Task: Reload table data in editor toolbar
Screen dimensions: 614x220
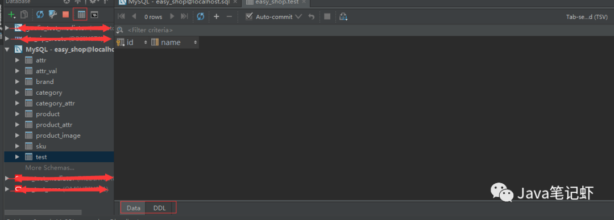Action: coord(201,16)
